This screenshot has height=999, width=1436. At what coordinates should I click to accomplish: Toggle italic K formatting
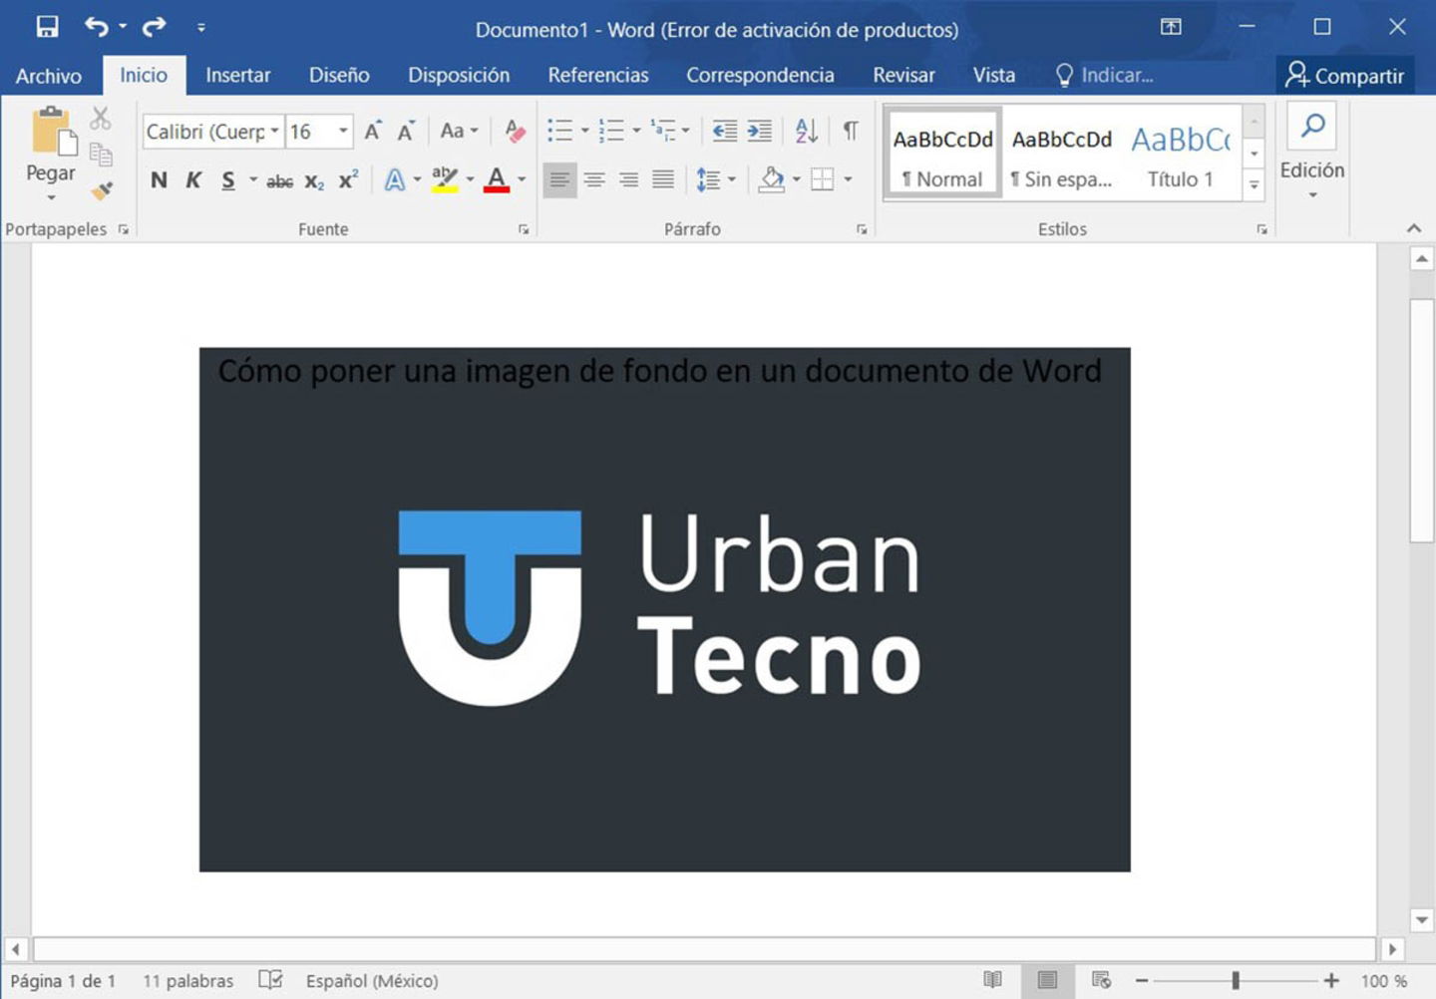[193, 180]
